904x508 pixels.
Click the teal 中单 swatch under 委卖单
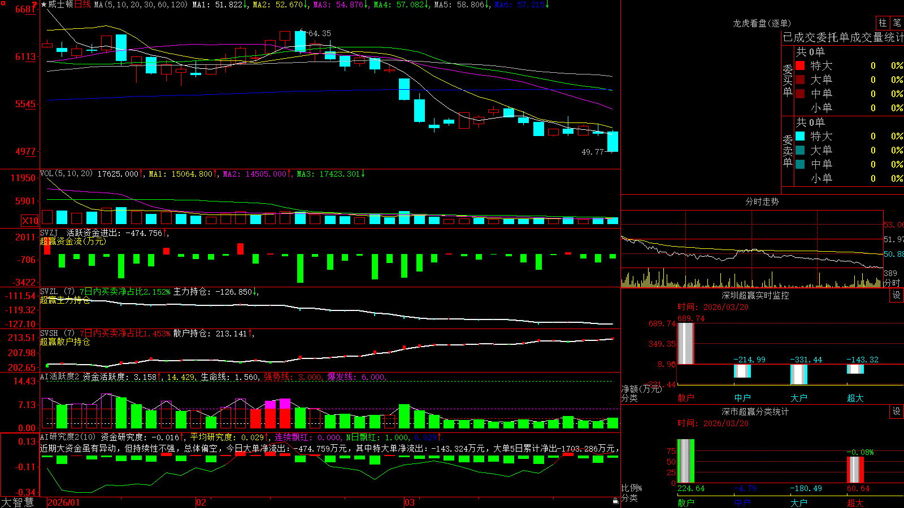[800, 164]
